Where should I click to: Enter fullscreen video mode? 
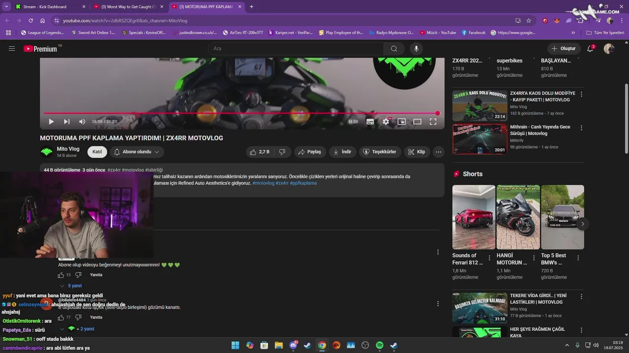pos(433,122)
